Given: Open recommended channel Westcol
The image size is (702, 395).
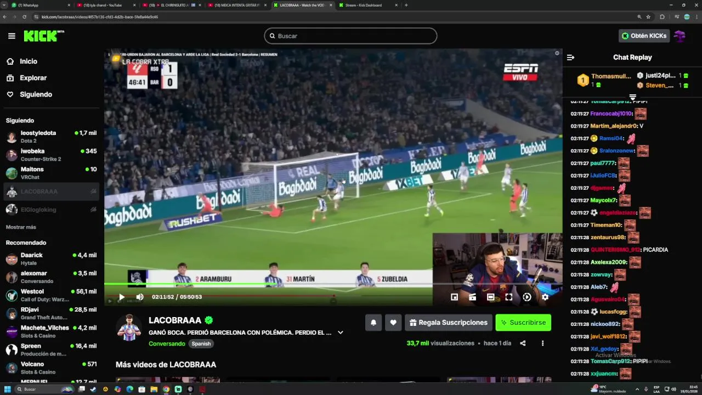Looking at the screenshot, I should coord(51,295).
